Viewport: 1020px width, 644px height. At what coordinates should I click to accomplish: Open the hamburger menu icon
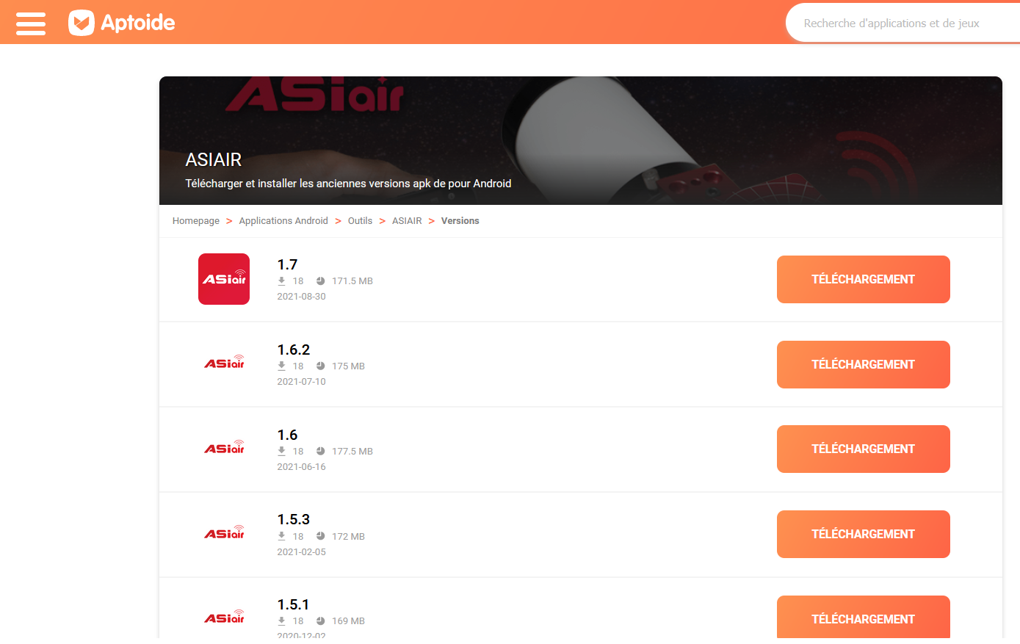(x=31, y=23)
